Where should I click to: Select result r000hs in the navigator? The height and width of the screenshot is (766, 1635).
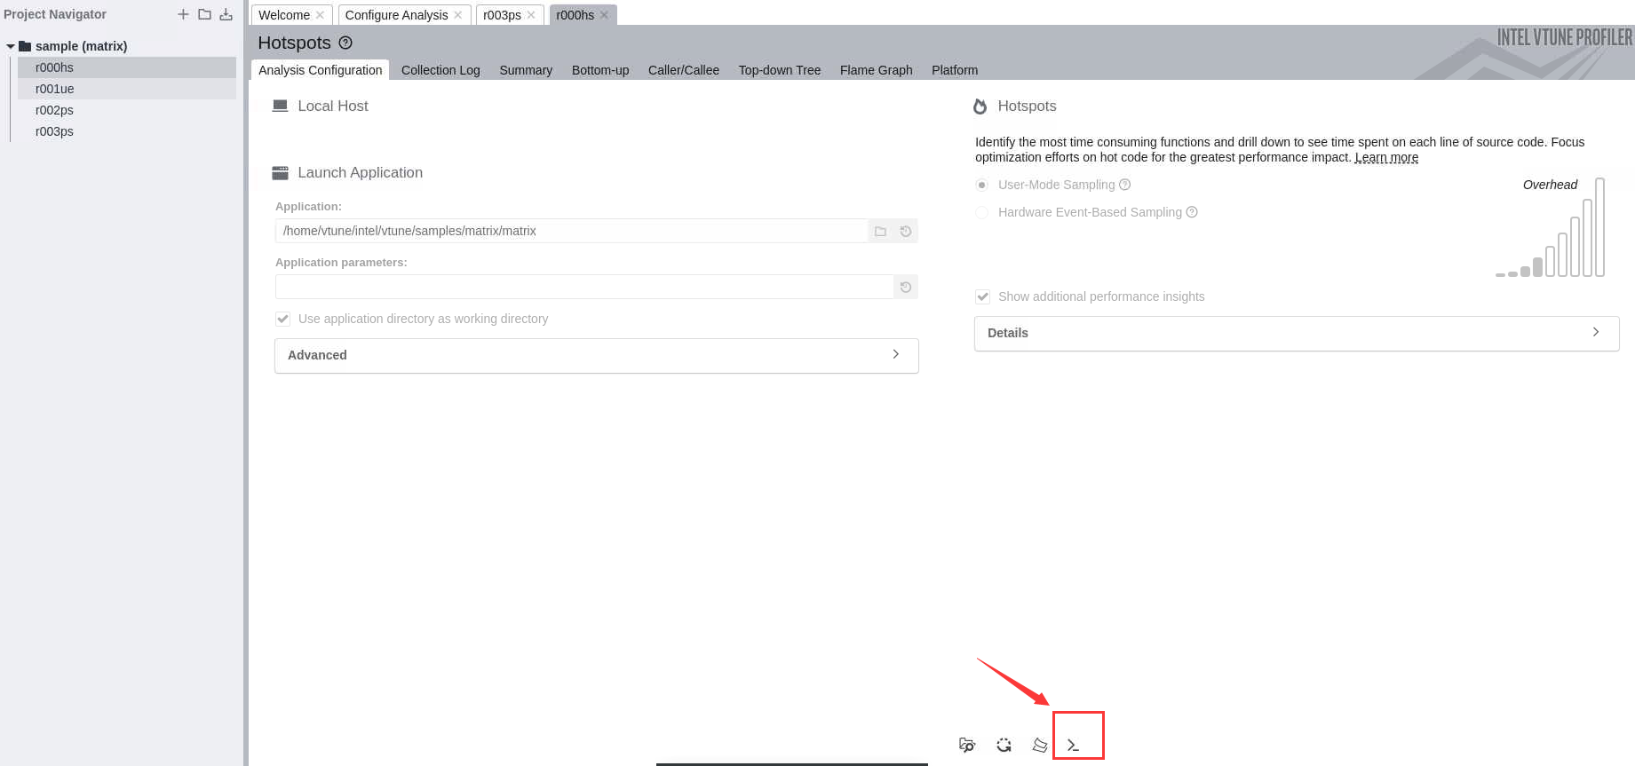click(x=127, y=67)
